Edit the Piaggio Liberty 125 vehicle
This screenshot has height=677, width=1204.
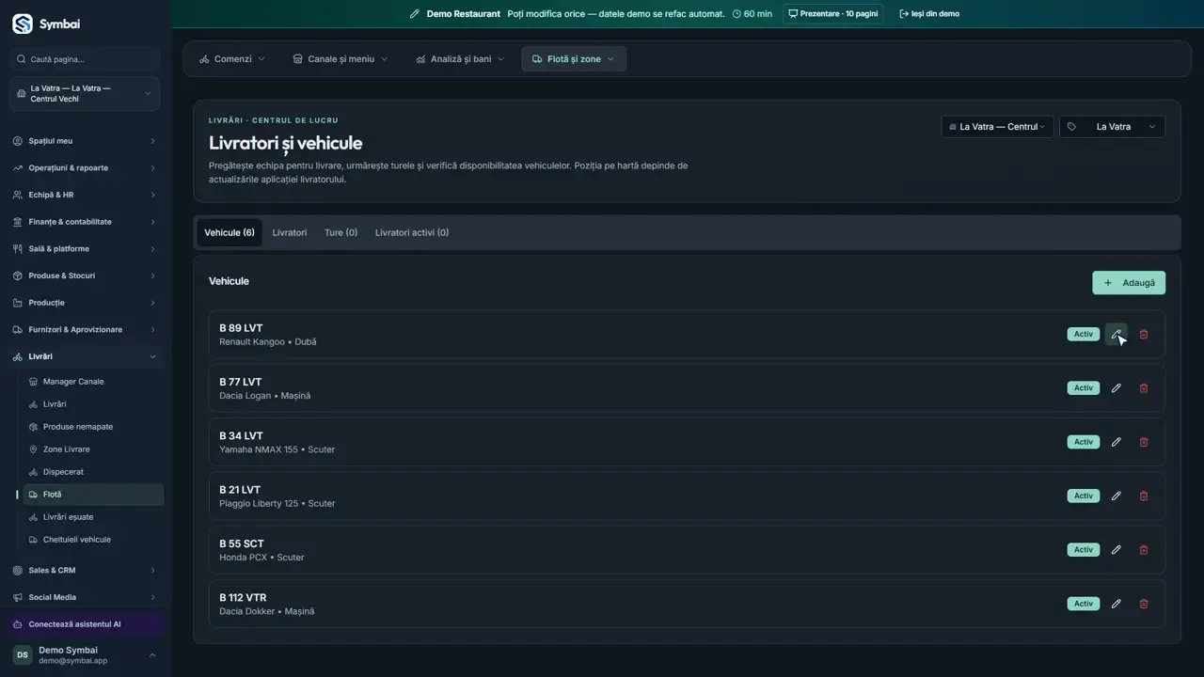[x=1117, y=496]
